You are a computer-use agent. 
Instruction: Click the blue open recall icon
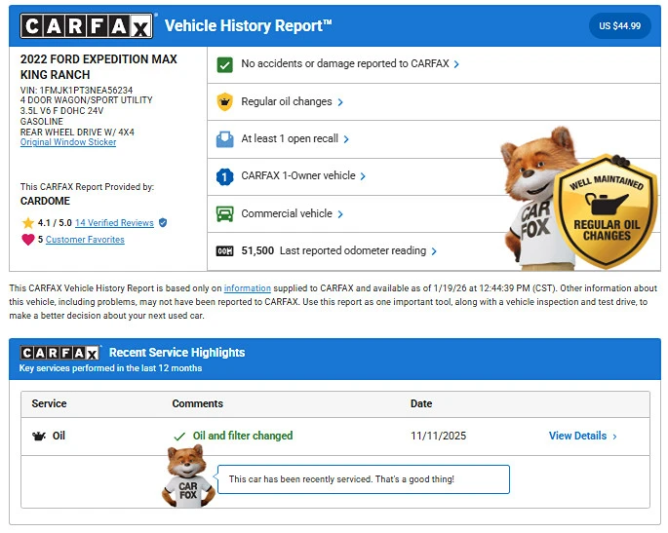[224, 139]
